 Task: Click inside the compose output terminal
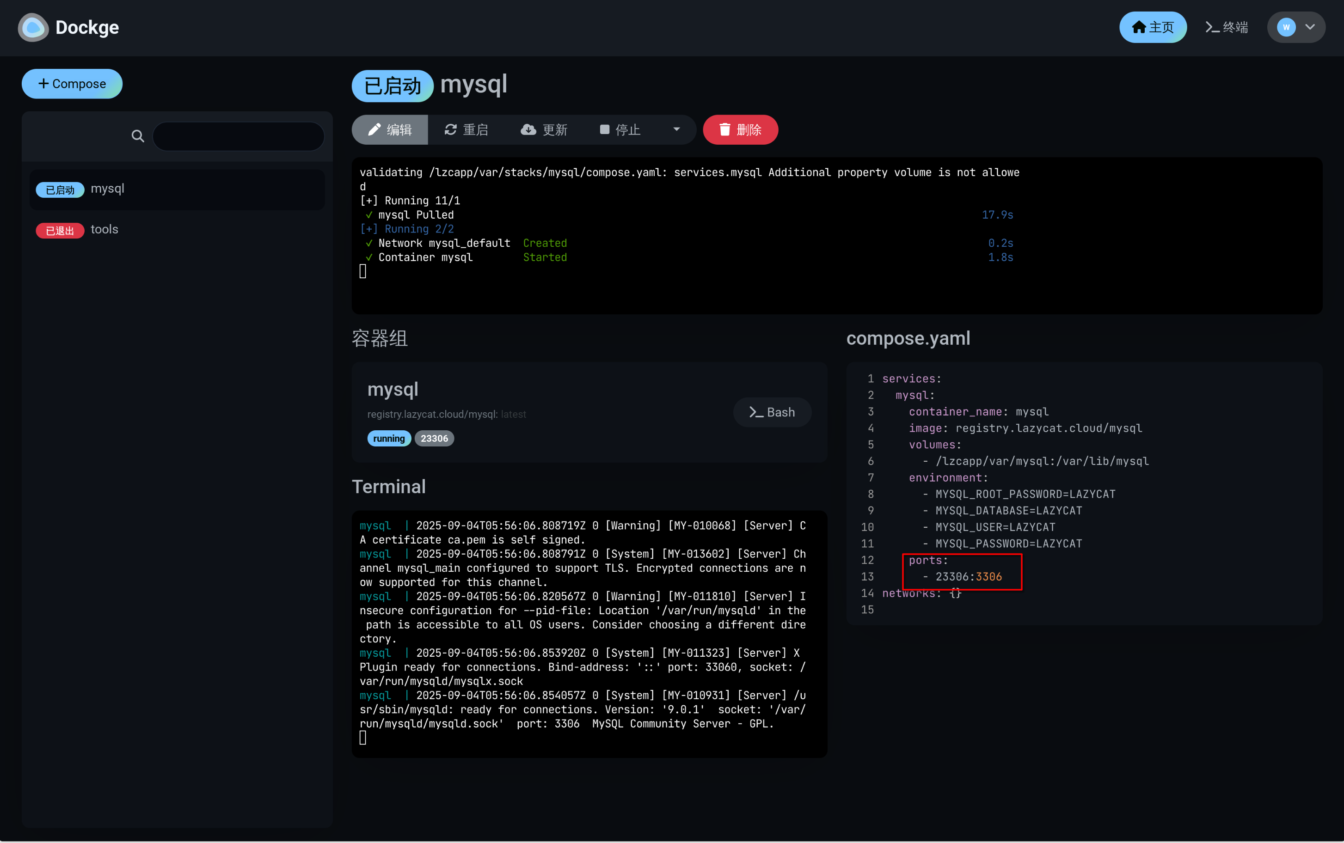coord(836,236)
